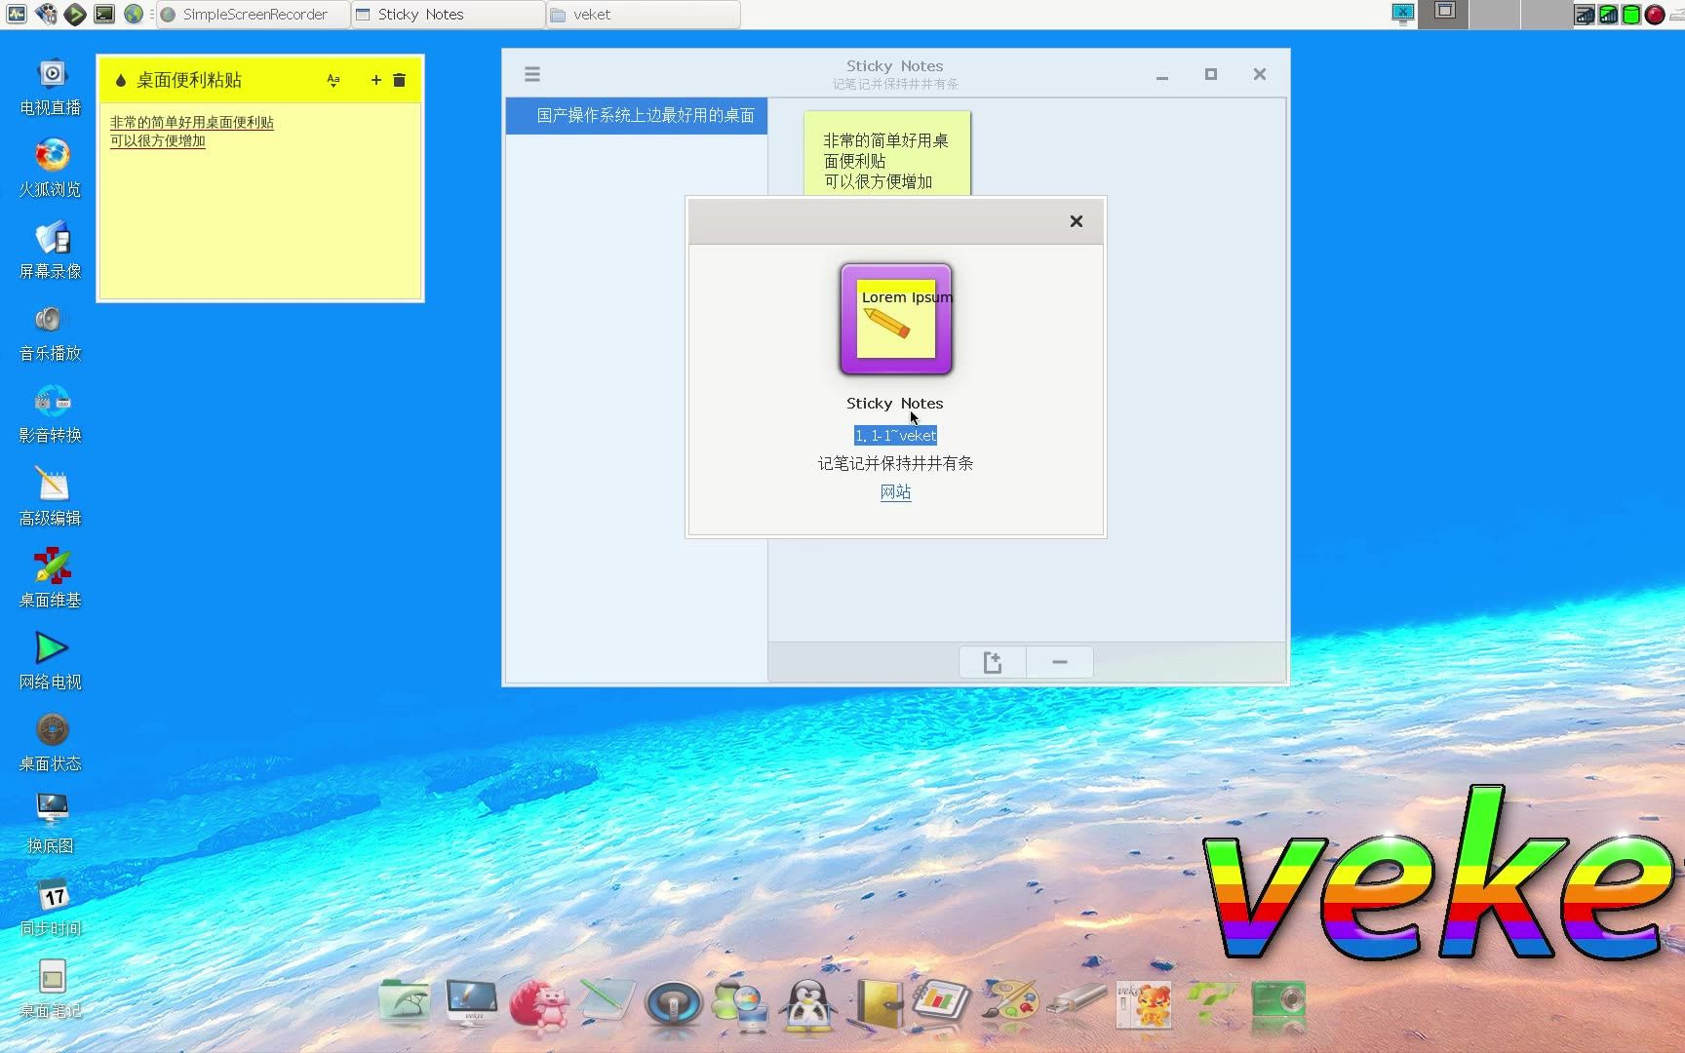Open the green question mark help icon in the dock
1685x1053 pixels.
click(x=1211, y=1001)
